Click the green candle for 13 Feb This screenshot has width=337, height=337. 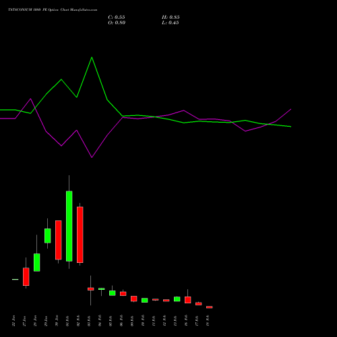[x=177, y=299]
